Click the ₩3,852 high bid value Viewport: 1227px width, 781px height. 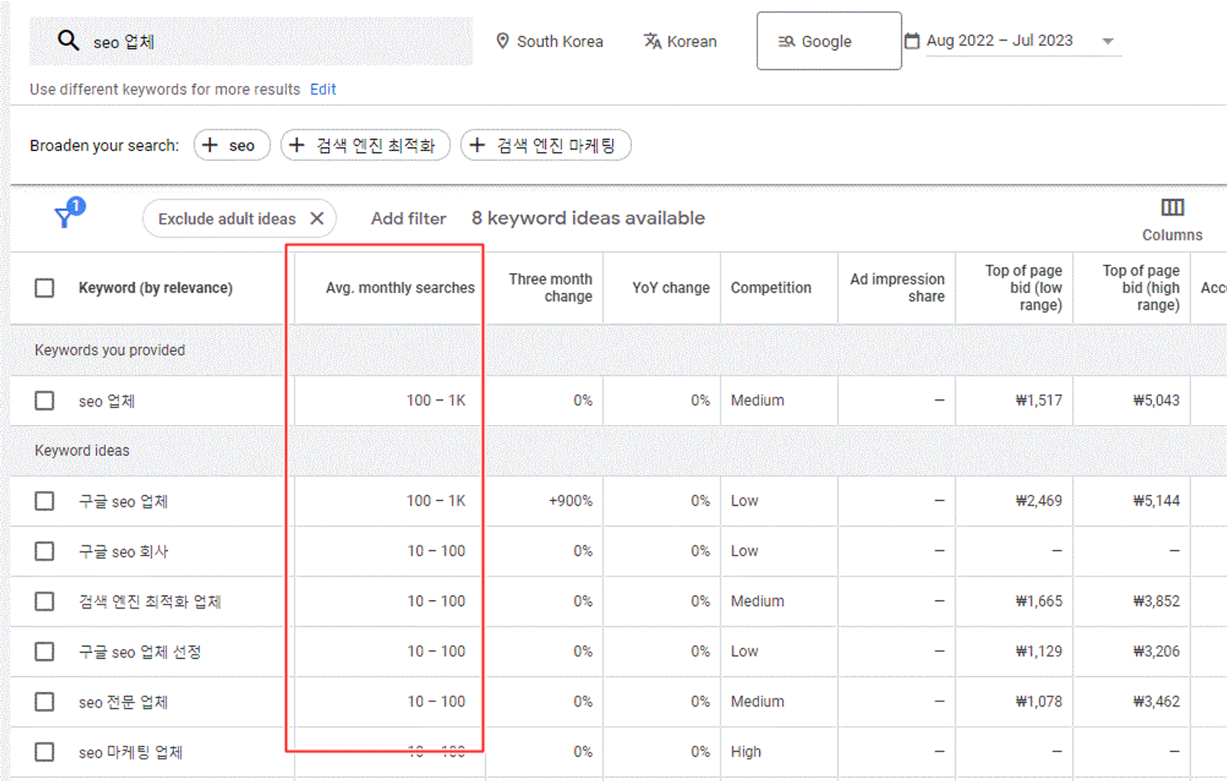click(x=1156, y=601)
